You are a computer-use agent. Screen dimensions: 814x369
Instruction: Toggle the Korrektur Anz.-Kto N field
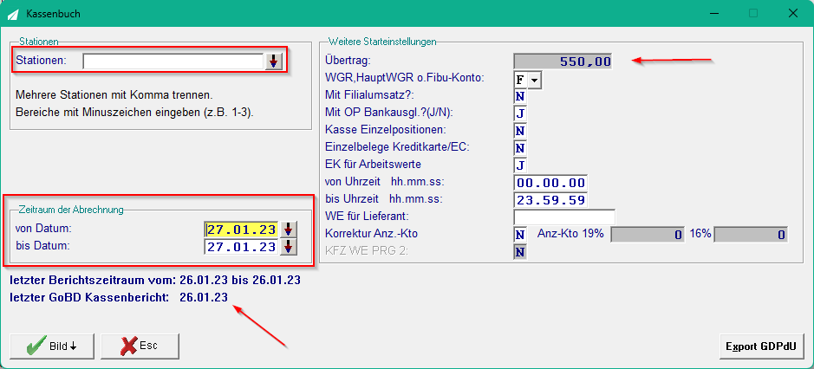point(520,235)
